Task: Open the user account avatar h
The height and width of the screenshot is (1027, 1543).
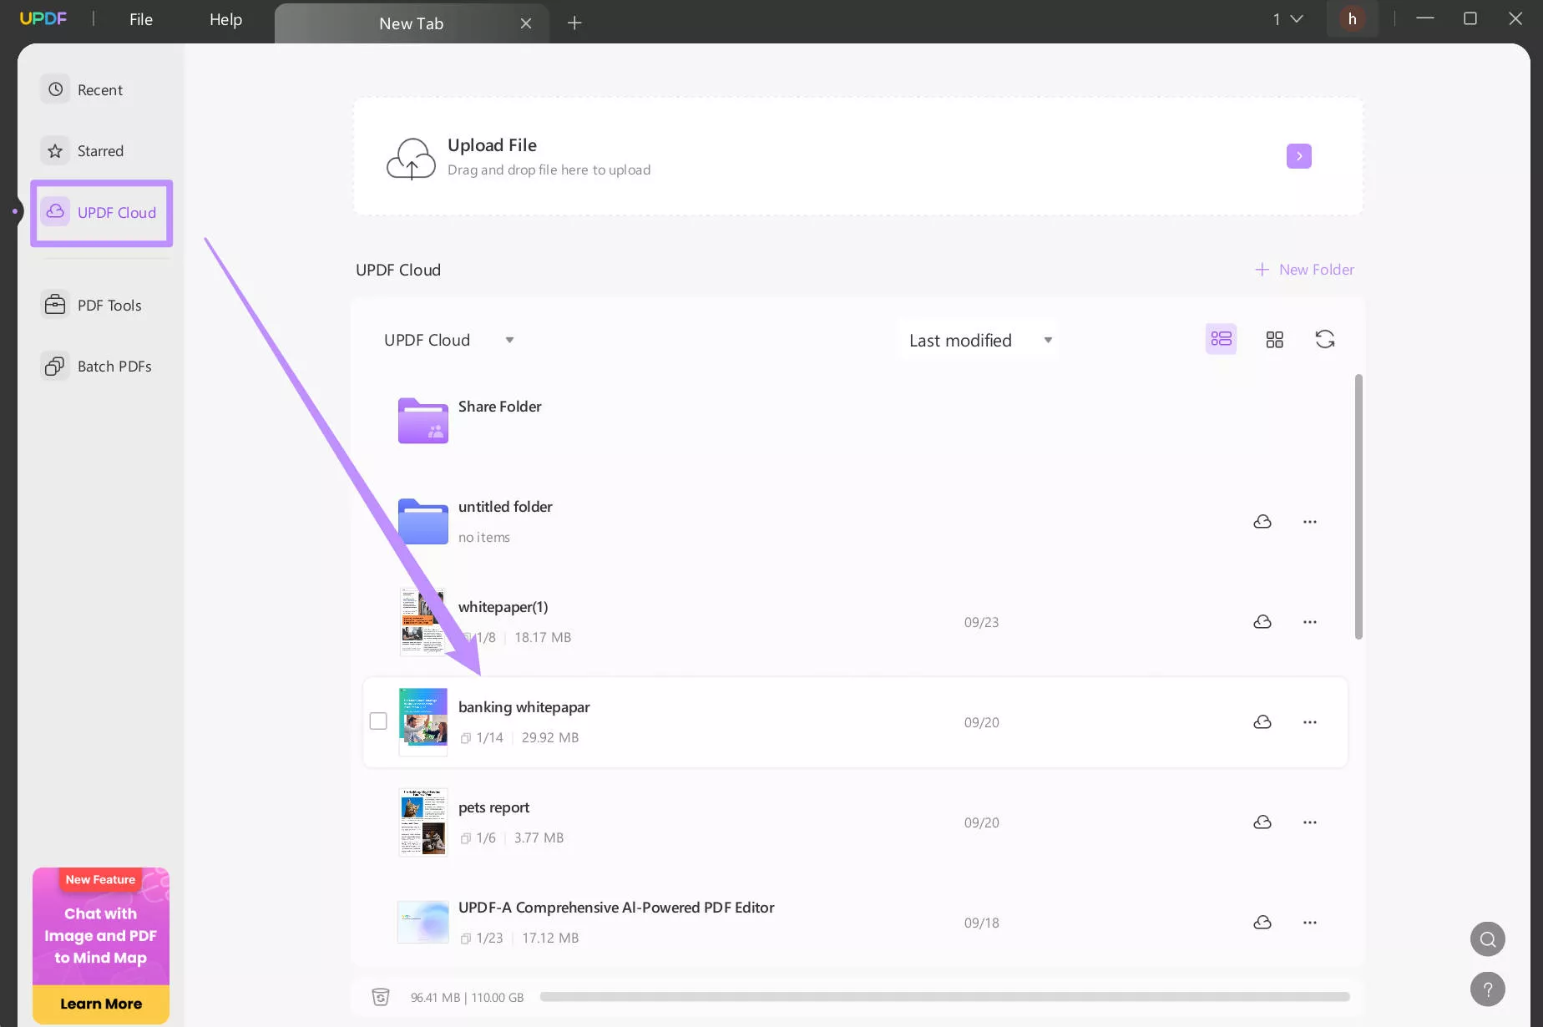Action: tap(1352, 19)
